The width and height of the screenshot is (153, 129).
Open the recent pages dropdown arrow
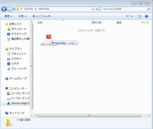click(14, 9)
